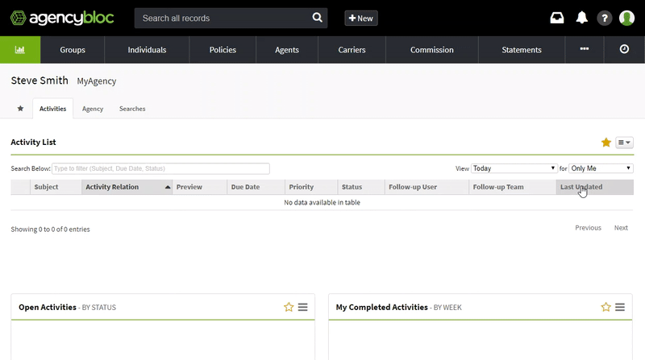Toggle favorite star for Open Activities
The image size is (645, 360).
point(289,307)
